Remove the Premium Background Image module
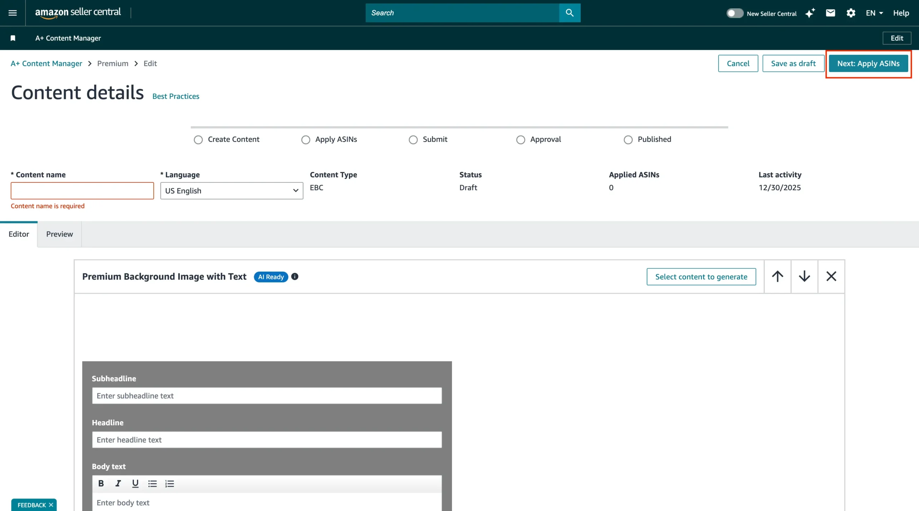Screen dimensions: 919x511 tap(831, 276)
